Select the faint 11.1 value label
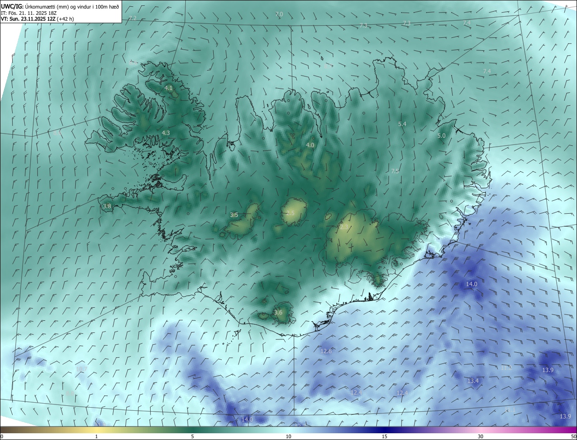Screen dimensions: 577x440 coord(510,409)
